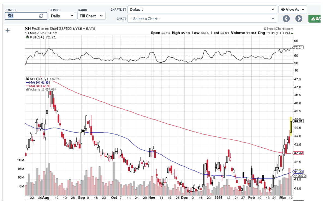Click the StockCharts.com watermark link
Image resolution: width=326 pixels, height=205 pixels.
278,28
